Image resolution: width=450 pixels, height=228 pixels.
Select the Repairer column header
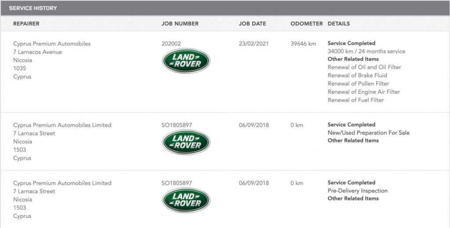tap(26, 24)
